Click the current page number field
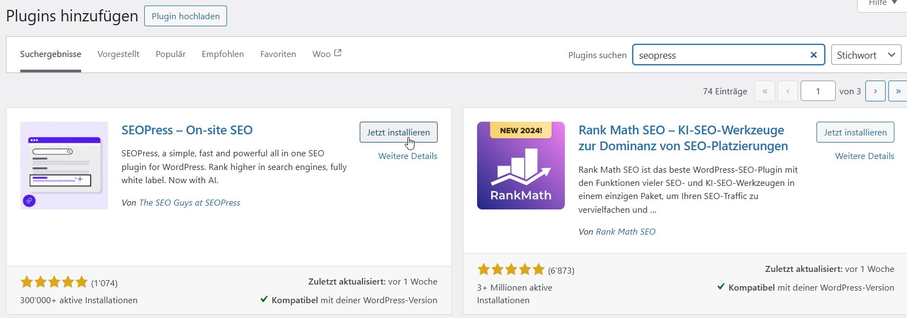 pos(817,91)
